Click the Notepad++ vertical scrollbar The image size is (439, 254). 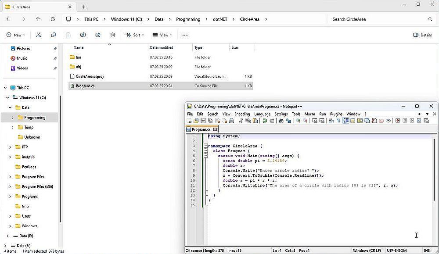[435, 169]
